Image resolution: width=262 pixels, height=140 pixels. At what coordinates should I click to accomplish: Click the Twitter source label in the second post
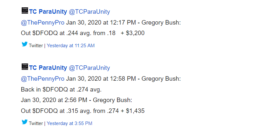[36, 123]
